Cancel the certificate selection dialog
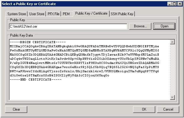 [168, 109]
